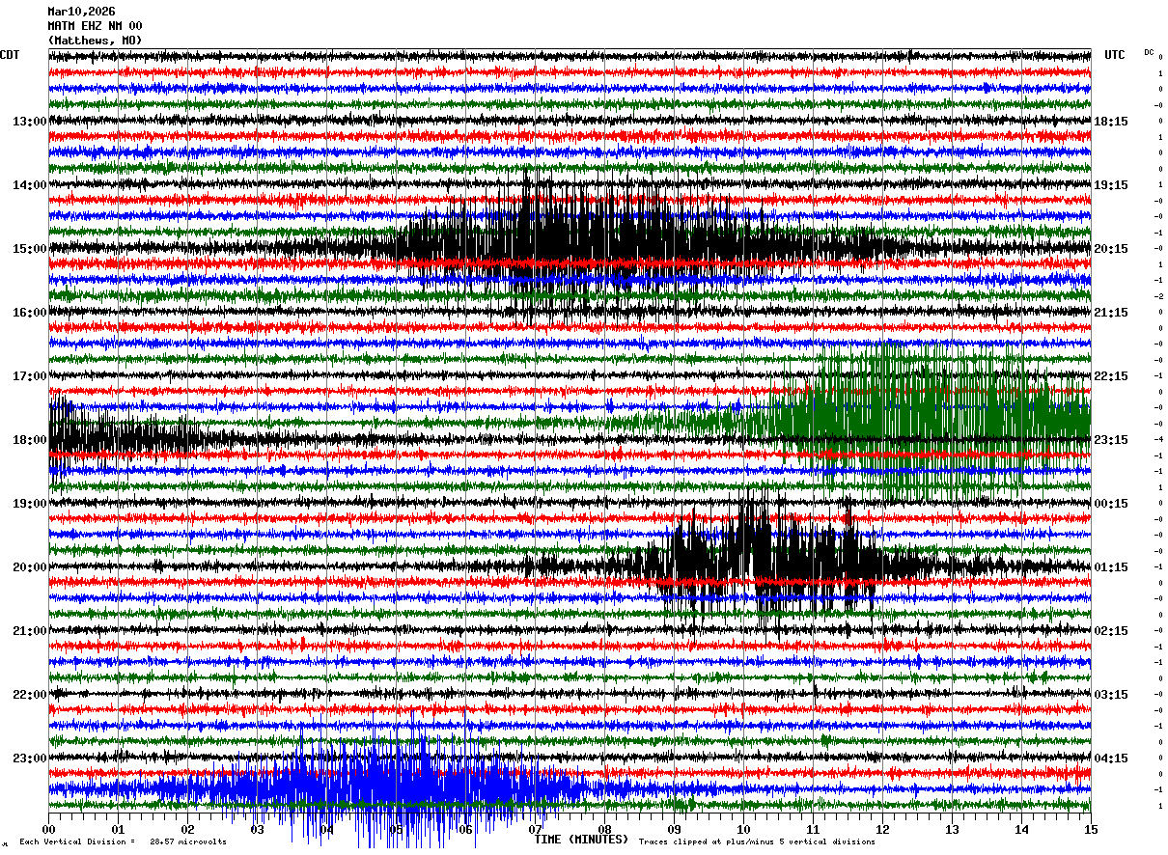Image resolution: width=1168 pixels, height=855 pixels.
Task: Click minute tick label 13 on axis
Action: (953, 829)
